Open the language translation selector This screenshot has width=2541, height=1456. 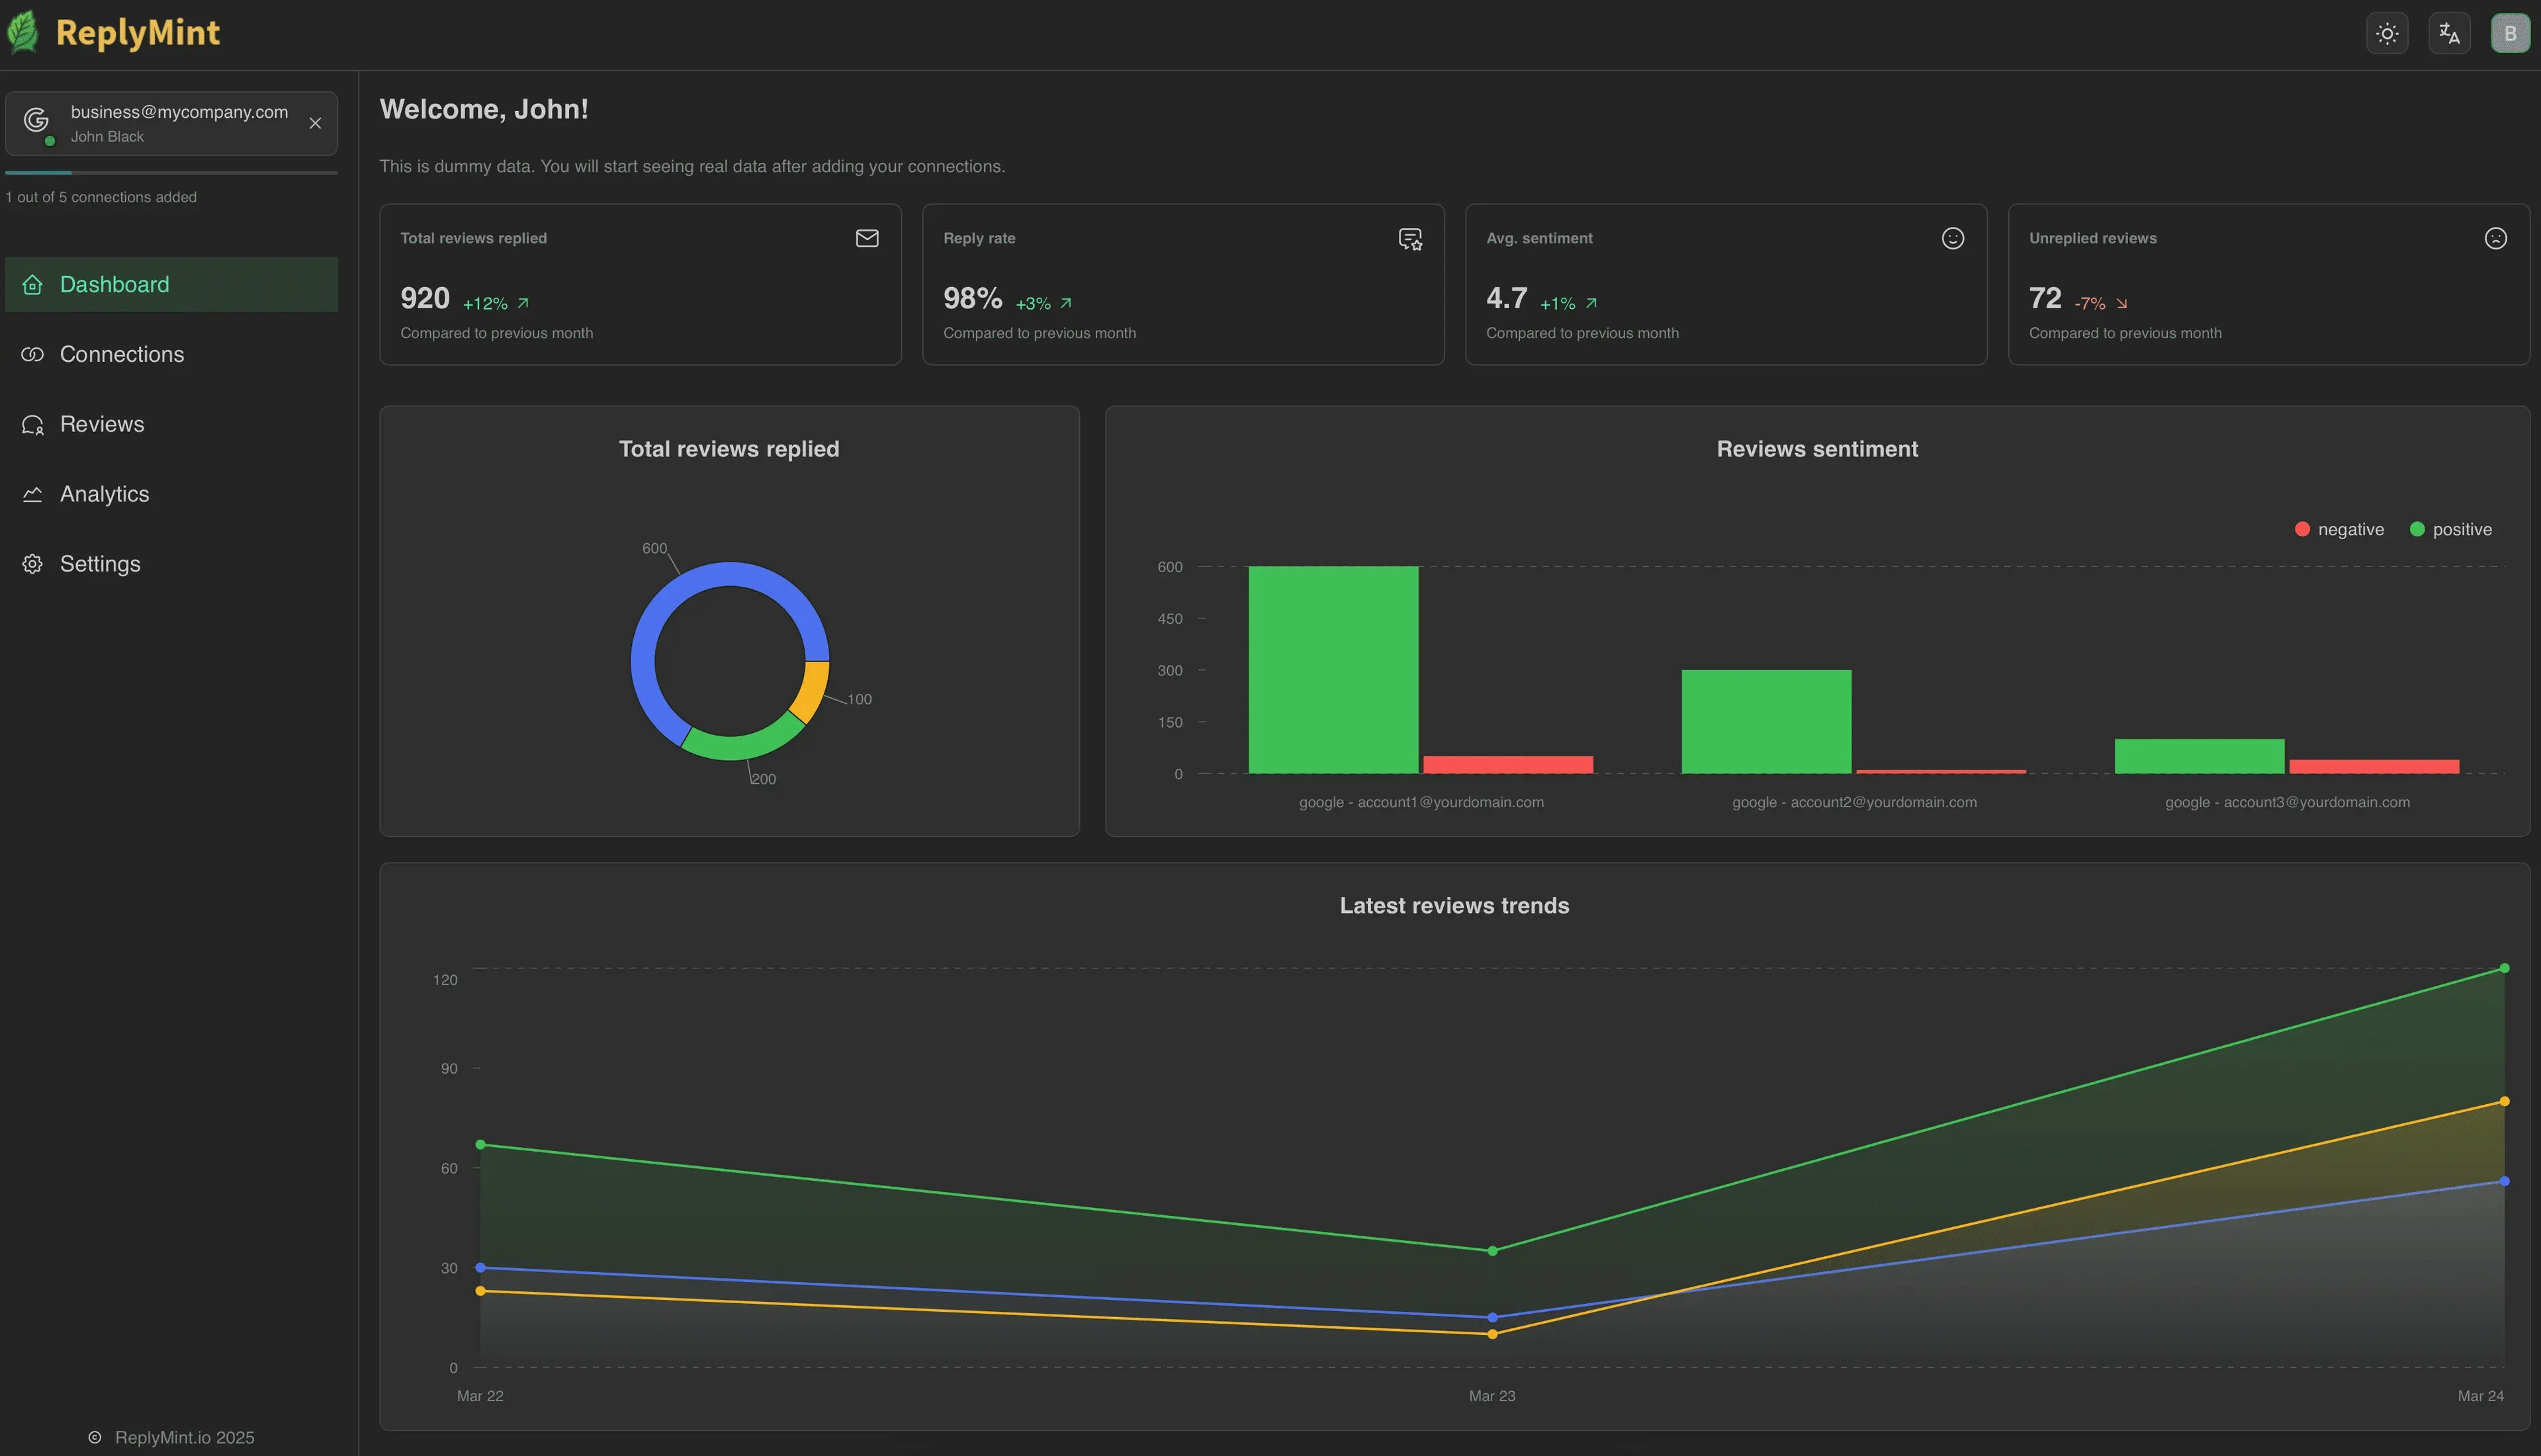click(x=2449, y=34)
